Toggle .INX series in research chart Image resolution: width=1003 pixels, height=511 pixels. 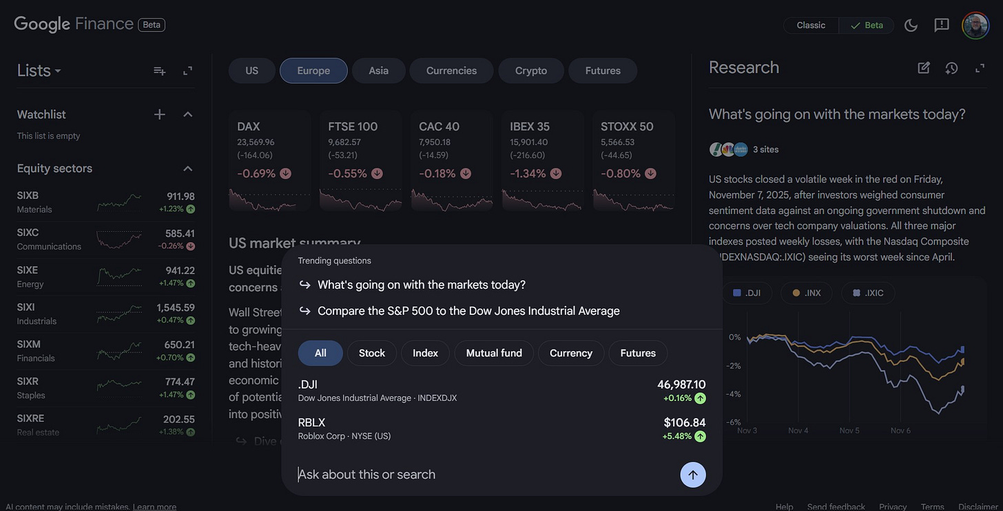point(805,293)
